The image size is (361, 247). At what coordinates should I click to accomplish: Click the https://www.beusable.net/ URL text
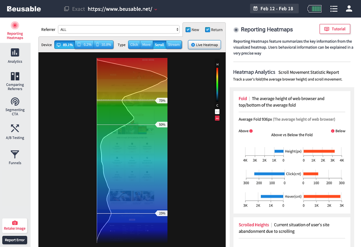(120, 9)
